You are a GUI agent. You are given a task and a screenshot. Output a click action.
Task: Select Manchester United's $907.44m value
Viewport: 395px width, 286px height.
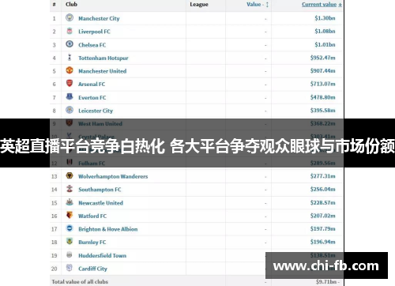click(323, 71)
